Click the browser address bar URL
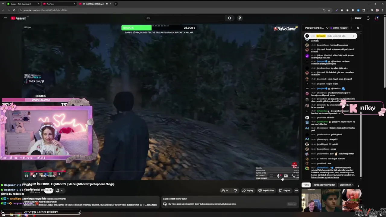386x217 pixels. (x=45, y=10)
